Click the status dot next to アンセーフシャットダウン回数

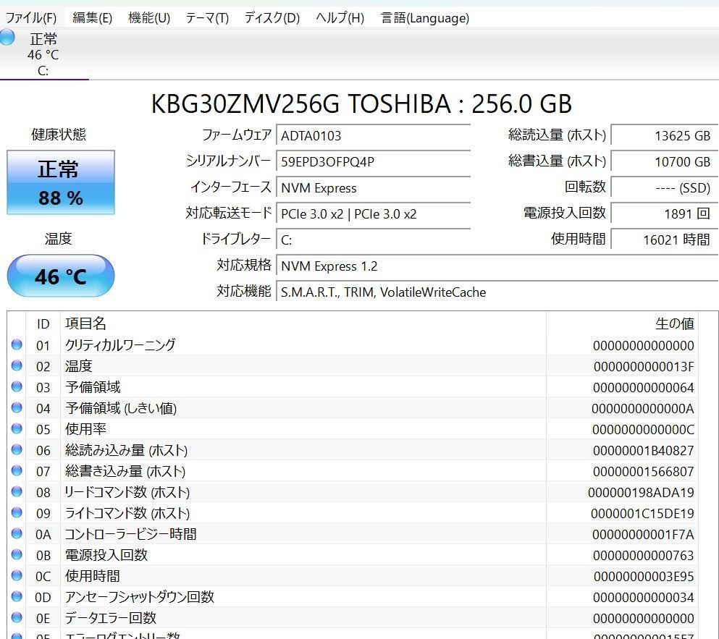coord(16,597)
